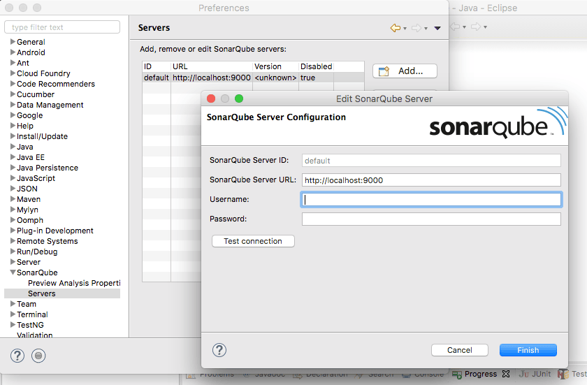Viewport: 587px width, 385px height.
Task: Select Preview Analysis Properties under SonarQube
Action: point(74,283)
